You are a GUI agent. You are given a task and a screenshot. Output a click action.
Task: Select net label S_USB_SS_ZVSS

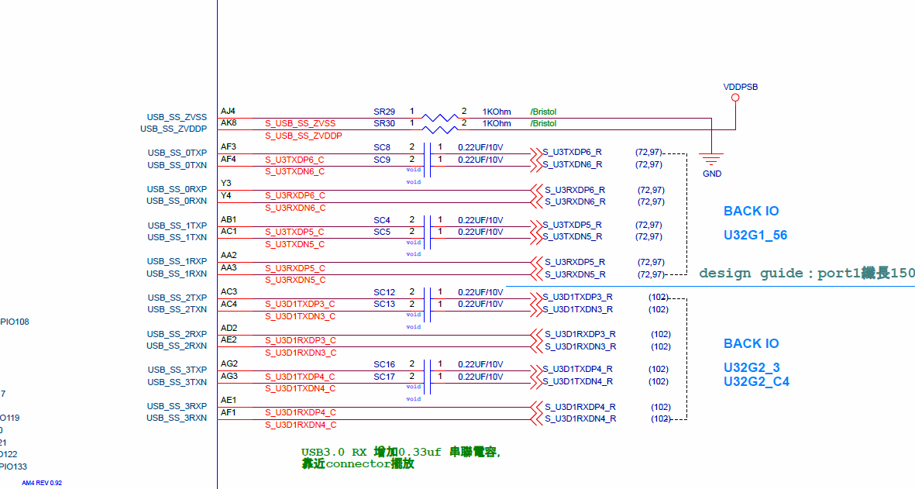[300, 124]
